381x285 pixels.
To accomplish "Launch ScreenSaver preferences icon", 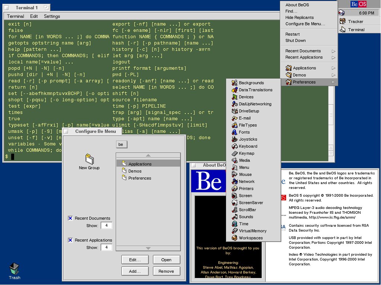I will (x=234, y=202).
